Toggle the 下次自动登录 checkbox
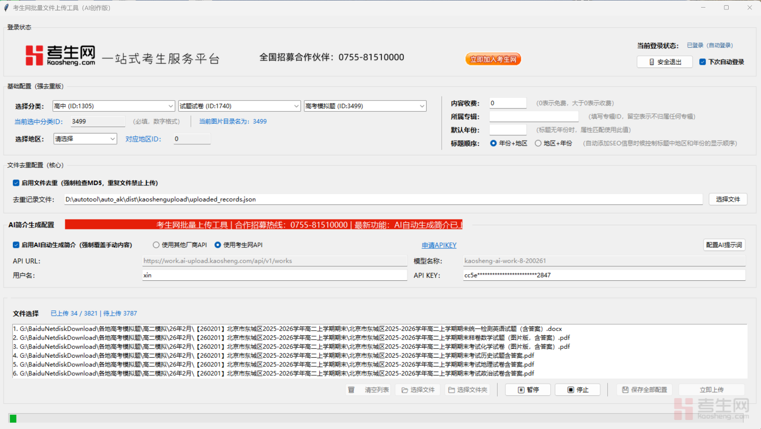The image size is (761, 429). (702, 62)
